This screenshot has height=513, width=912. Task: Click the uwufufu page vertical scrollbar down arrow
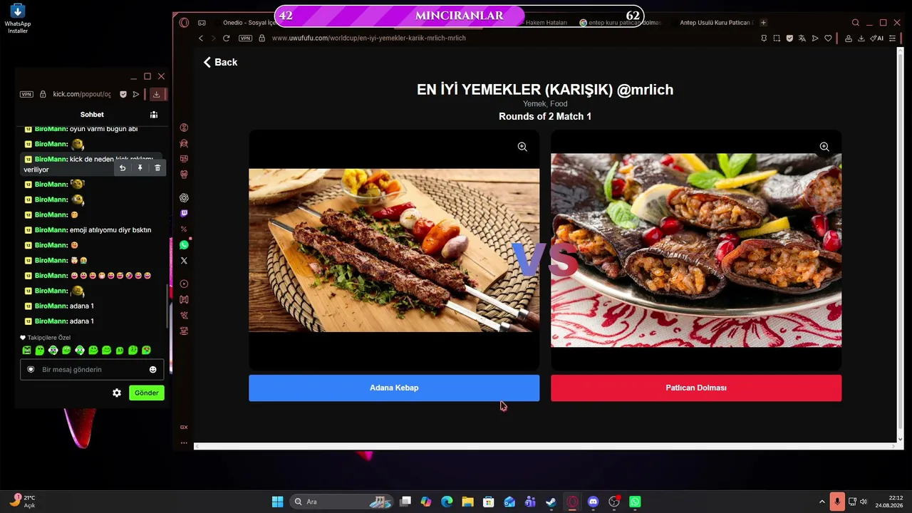[x=901, y=440]
